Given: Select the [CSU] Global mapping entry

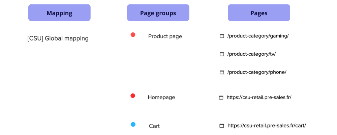Looking at the screenshot, I should tap(58, 38).
